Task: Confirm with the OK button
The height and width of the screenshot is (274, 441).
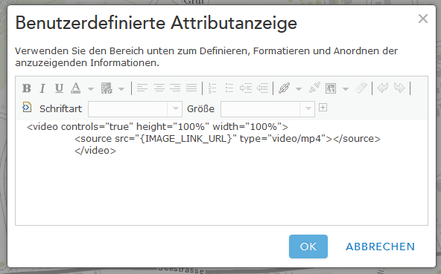Action: coord(308,247)
